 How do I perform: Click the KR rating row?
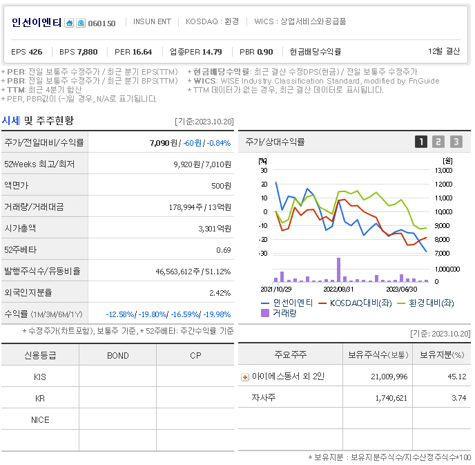click(117, 398)
